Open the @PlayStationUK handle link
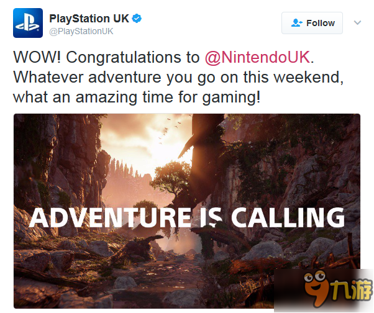 (81, 32)
